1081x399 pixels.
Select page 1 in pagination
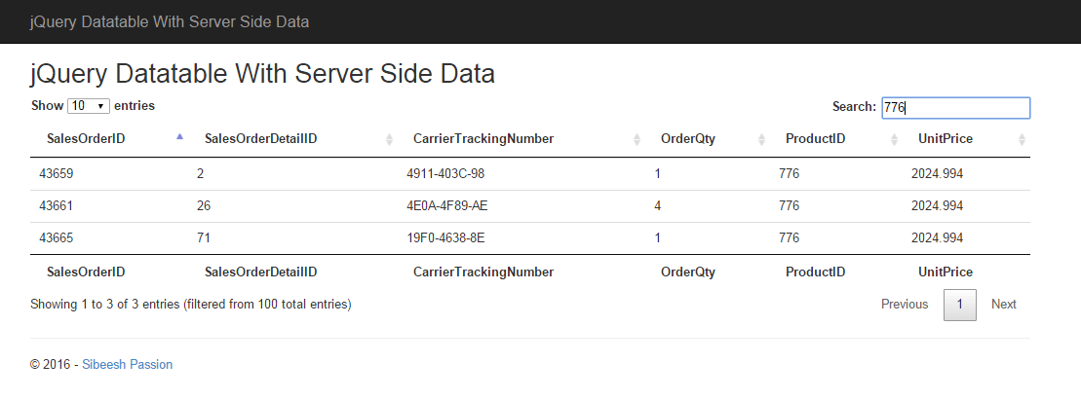coord(960,305)
